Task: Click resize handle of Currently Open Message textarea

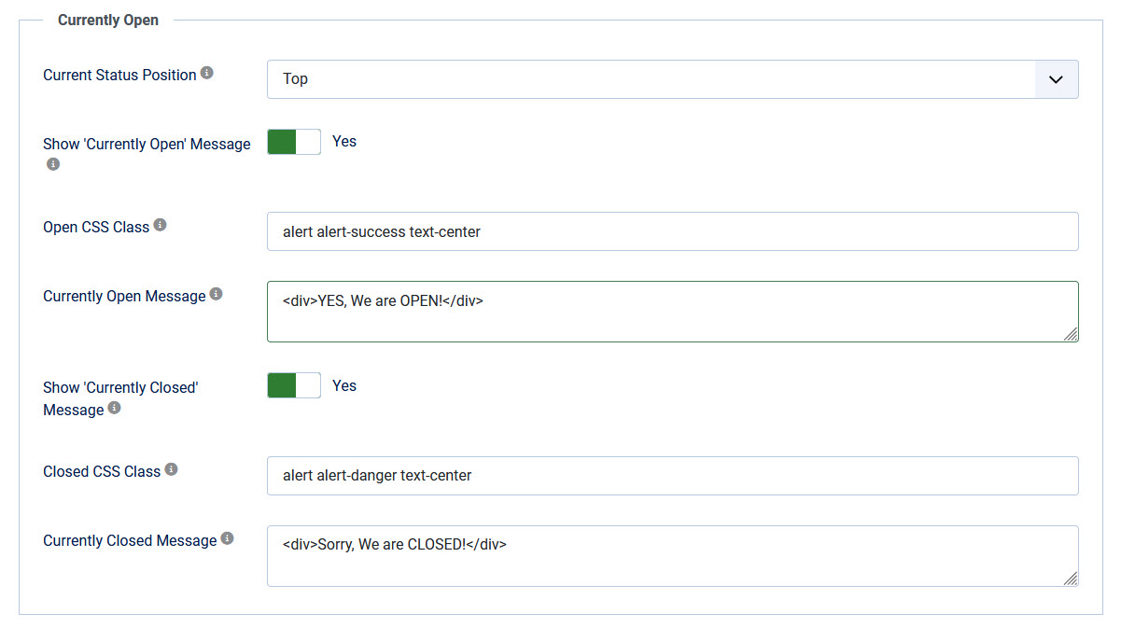Action: (1070, 333)
